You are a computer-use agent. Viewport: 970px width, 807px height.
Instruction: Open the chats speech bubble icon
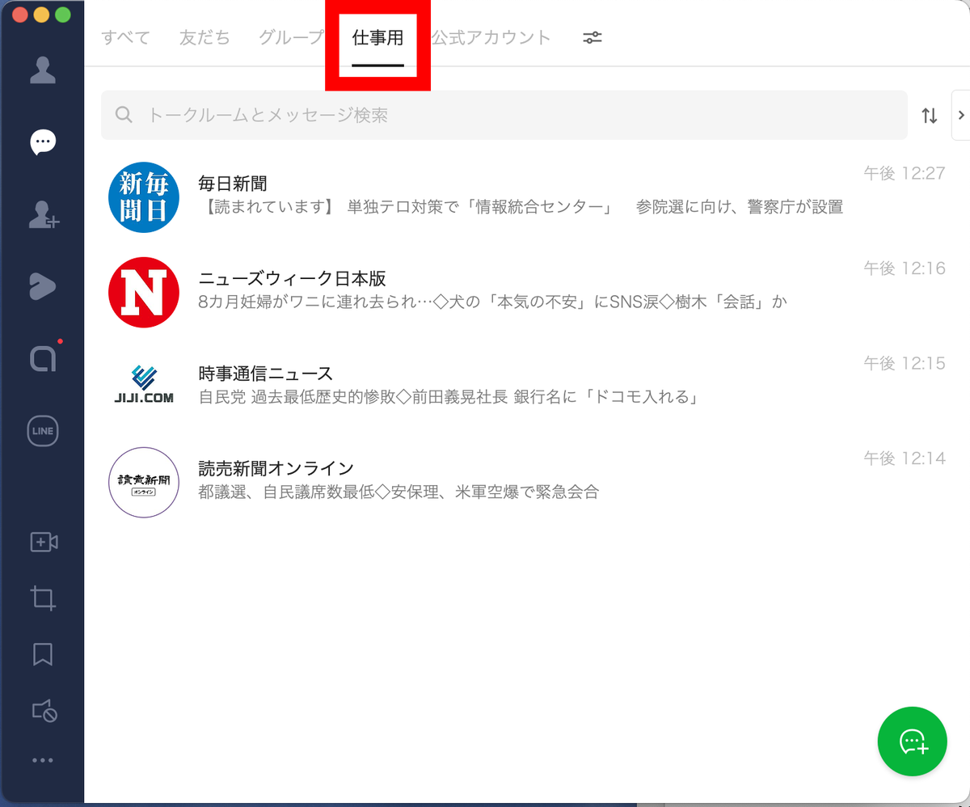pyautogui.click(x=43, y=142)
